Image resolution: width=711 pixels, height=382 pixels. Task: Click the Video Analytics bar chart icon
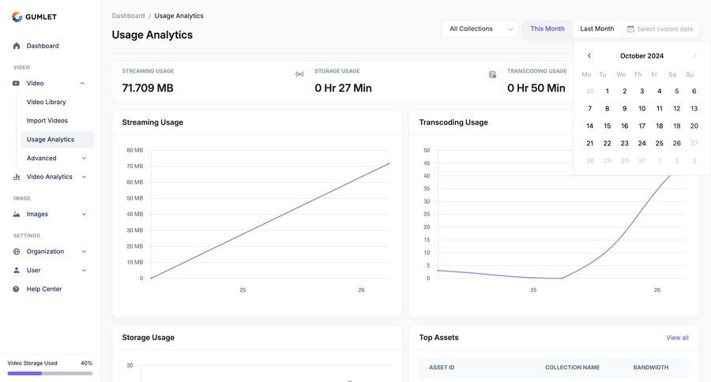coord(17,177)
